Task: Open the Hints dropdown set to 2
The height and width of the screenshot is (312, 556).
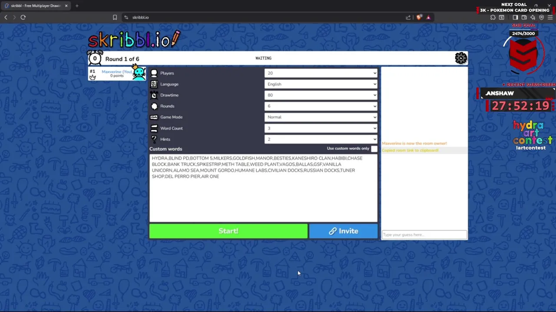Action: [x=321, y=139]
